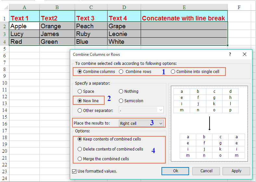This screenshot has width=256, height=182.
Task: Choose the Semicolon separator option
Action: (121, 101)
